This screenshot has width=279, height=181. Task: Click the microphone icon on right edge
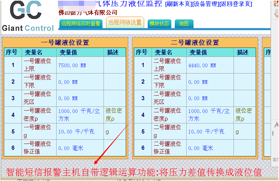[277, 13]
